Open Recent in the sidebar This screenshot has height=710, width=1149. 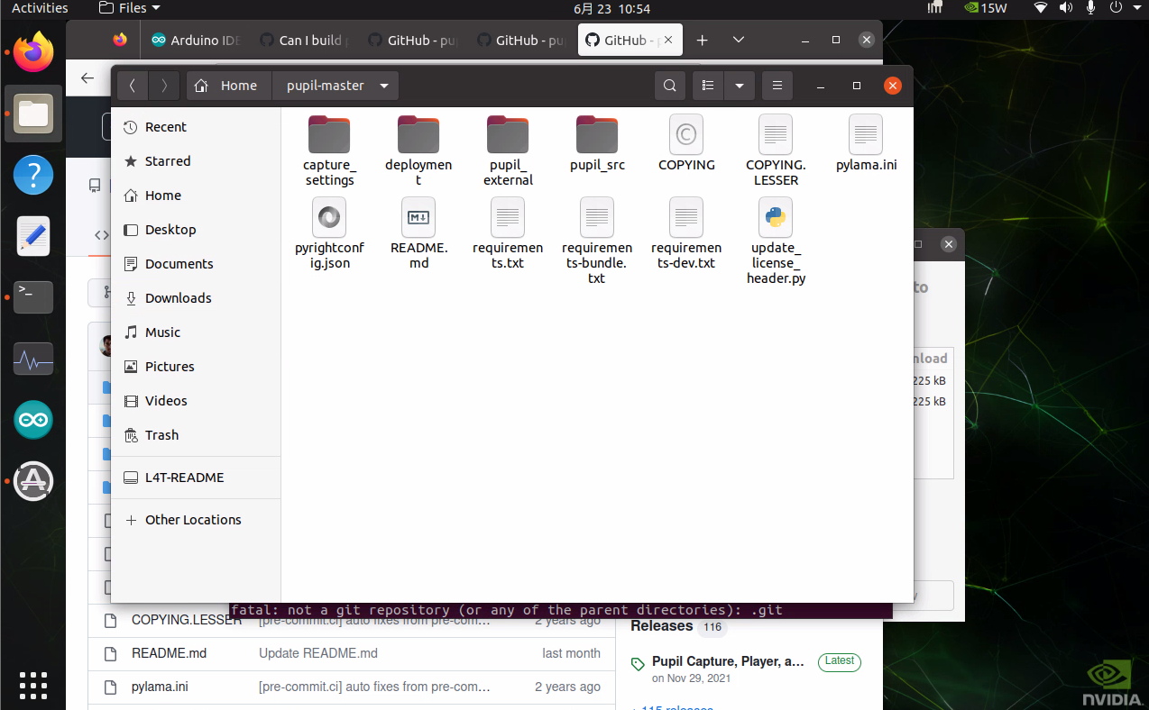(x=196, y=127)
